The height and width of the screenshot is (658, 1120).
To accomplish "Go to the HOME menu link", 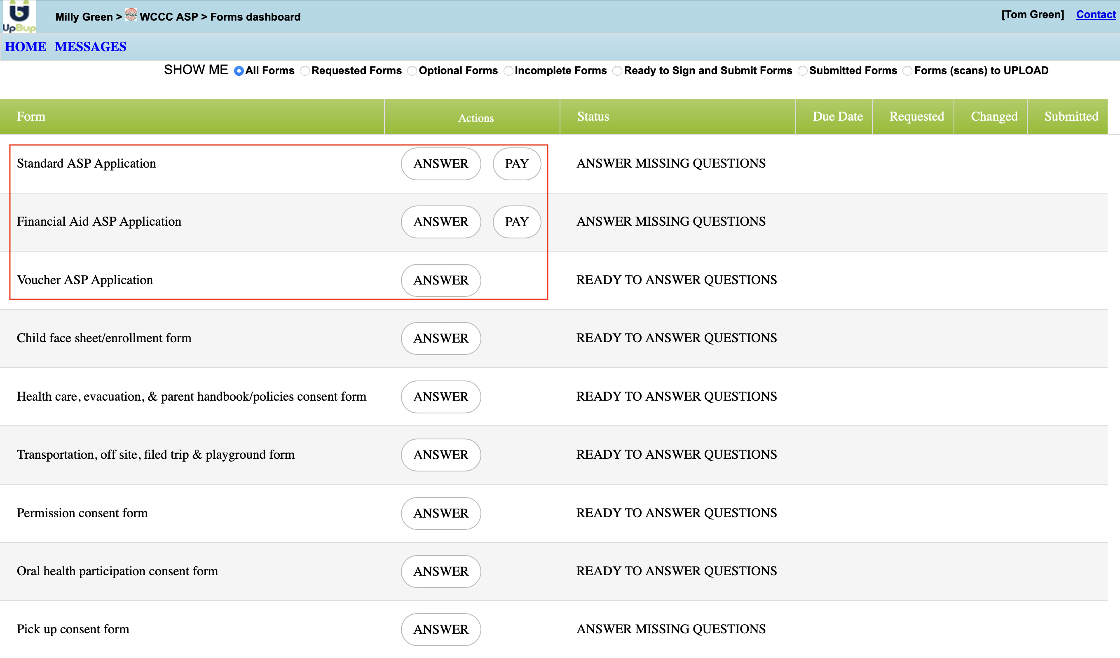I will [25, 47].
